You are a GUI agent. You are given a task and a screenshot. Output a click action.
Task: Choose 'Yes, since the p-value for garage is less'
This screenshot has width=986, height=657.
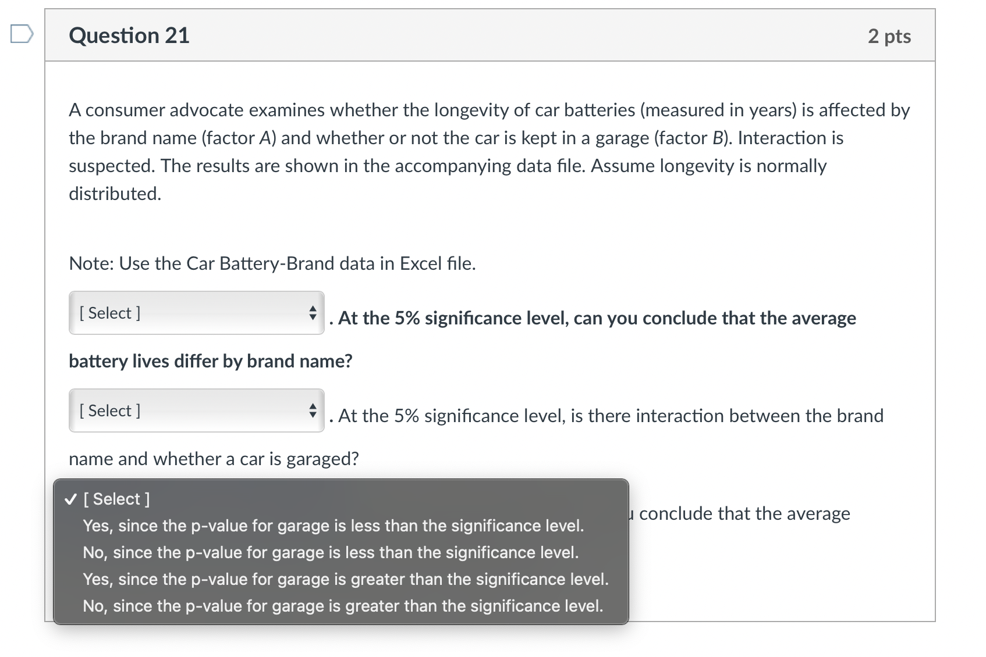(334, 526)
